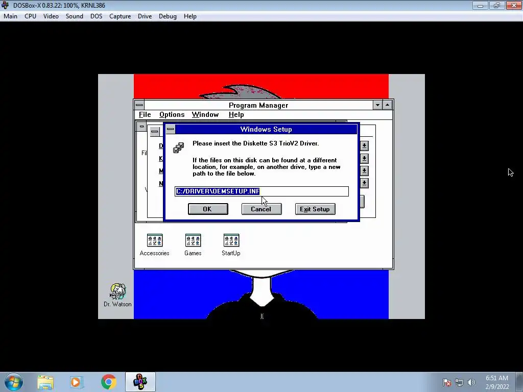Click the Program Manager title bar

point(258,105)
